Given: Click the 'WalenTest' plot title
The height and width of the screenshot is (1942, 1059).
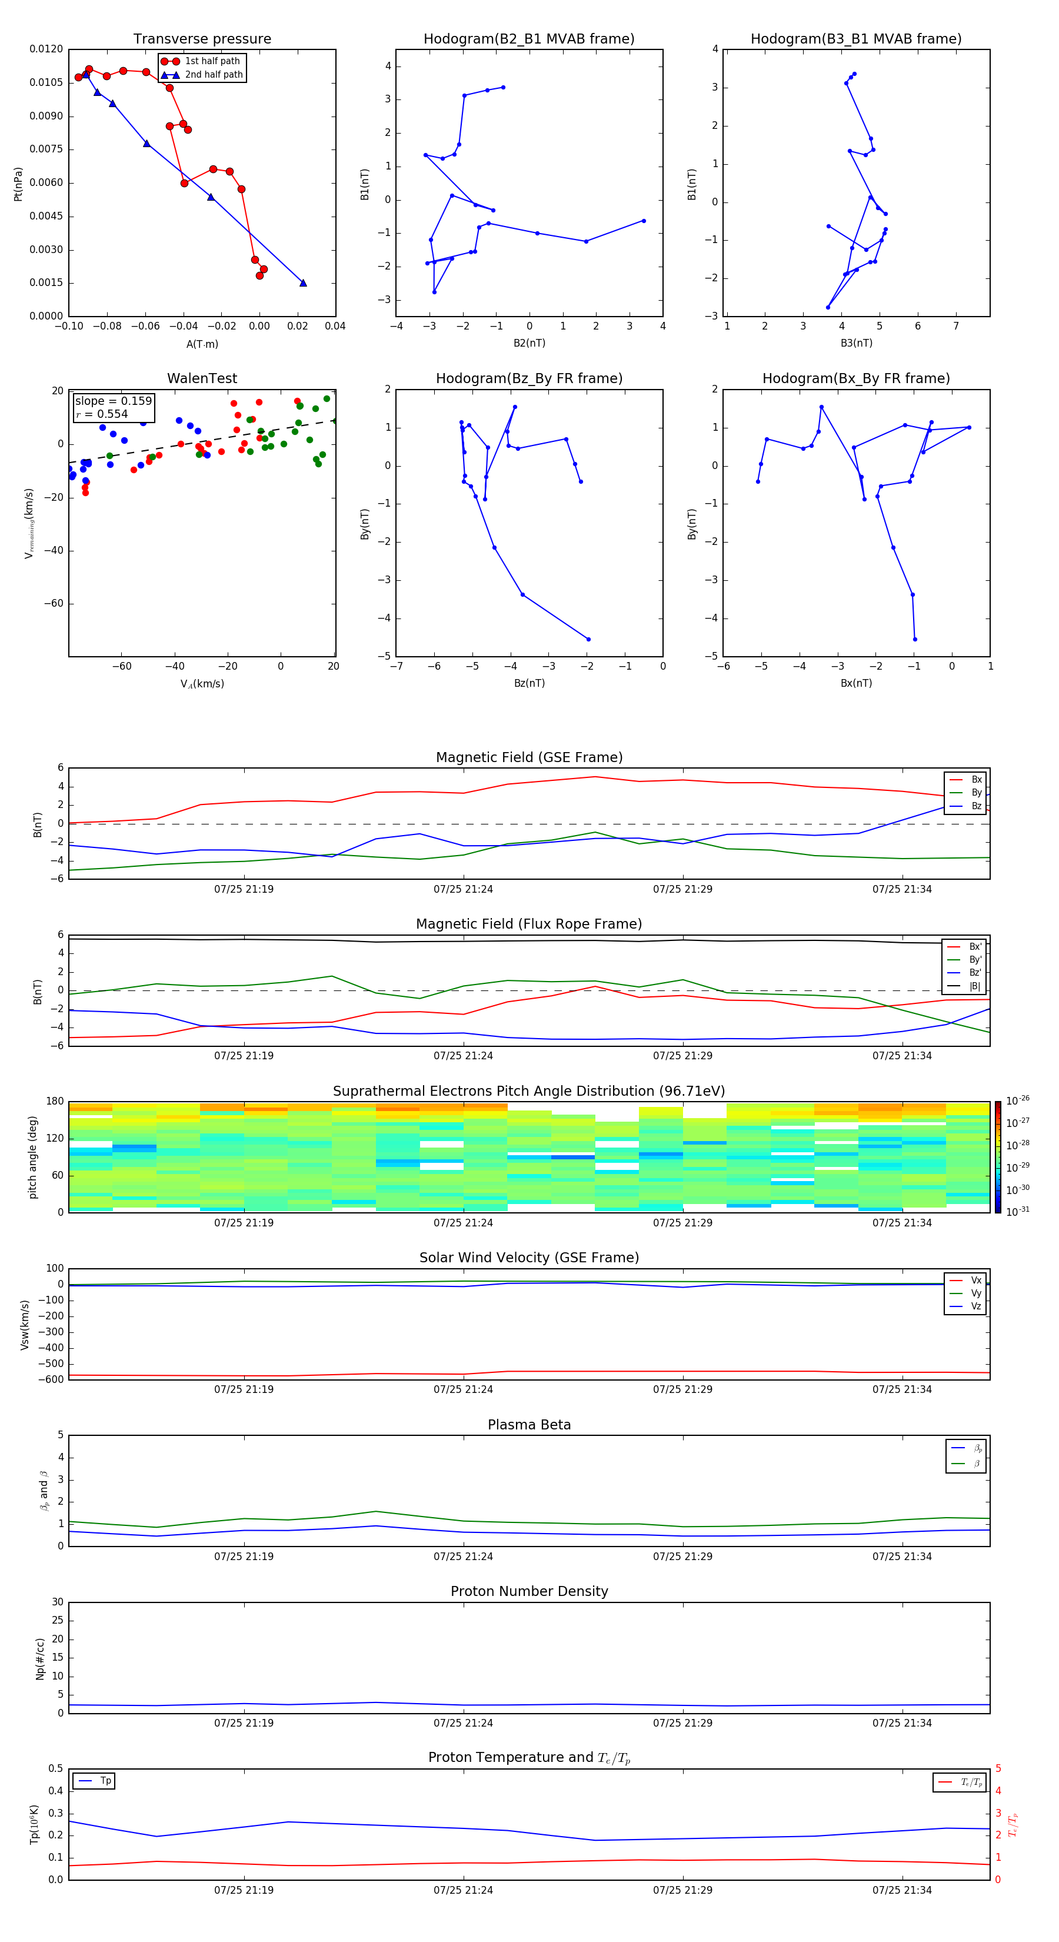Looking at the screenshot, I should pos(202,378).
